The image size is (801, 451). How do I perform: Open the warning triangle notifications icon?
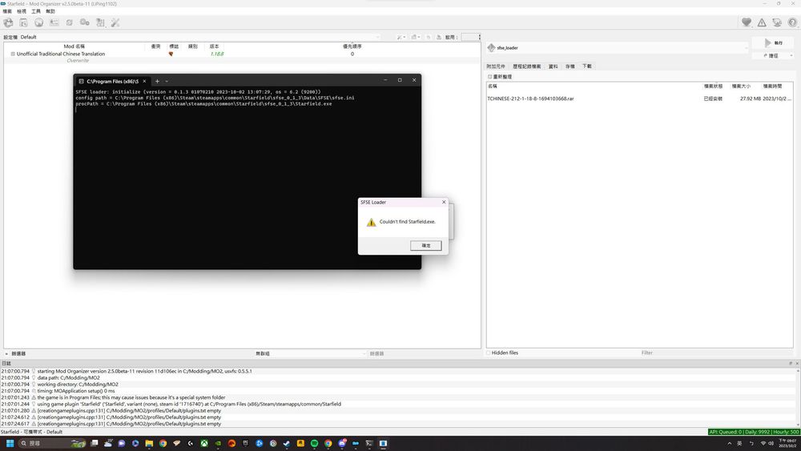[x=762, y=22]
